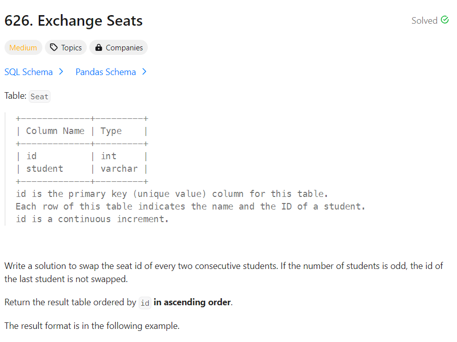Click the bold "in ascending order" text
This screenshot has width=457, height=342.
click(192, 303)
